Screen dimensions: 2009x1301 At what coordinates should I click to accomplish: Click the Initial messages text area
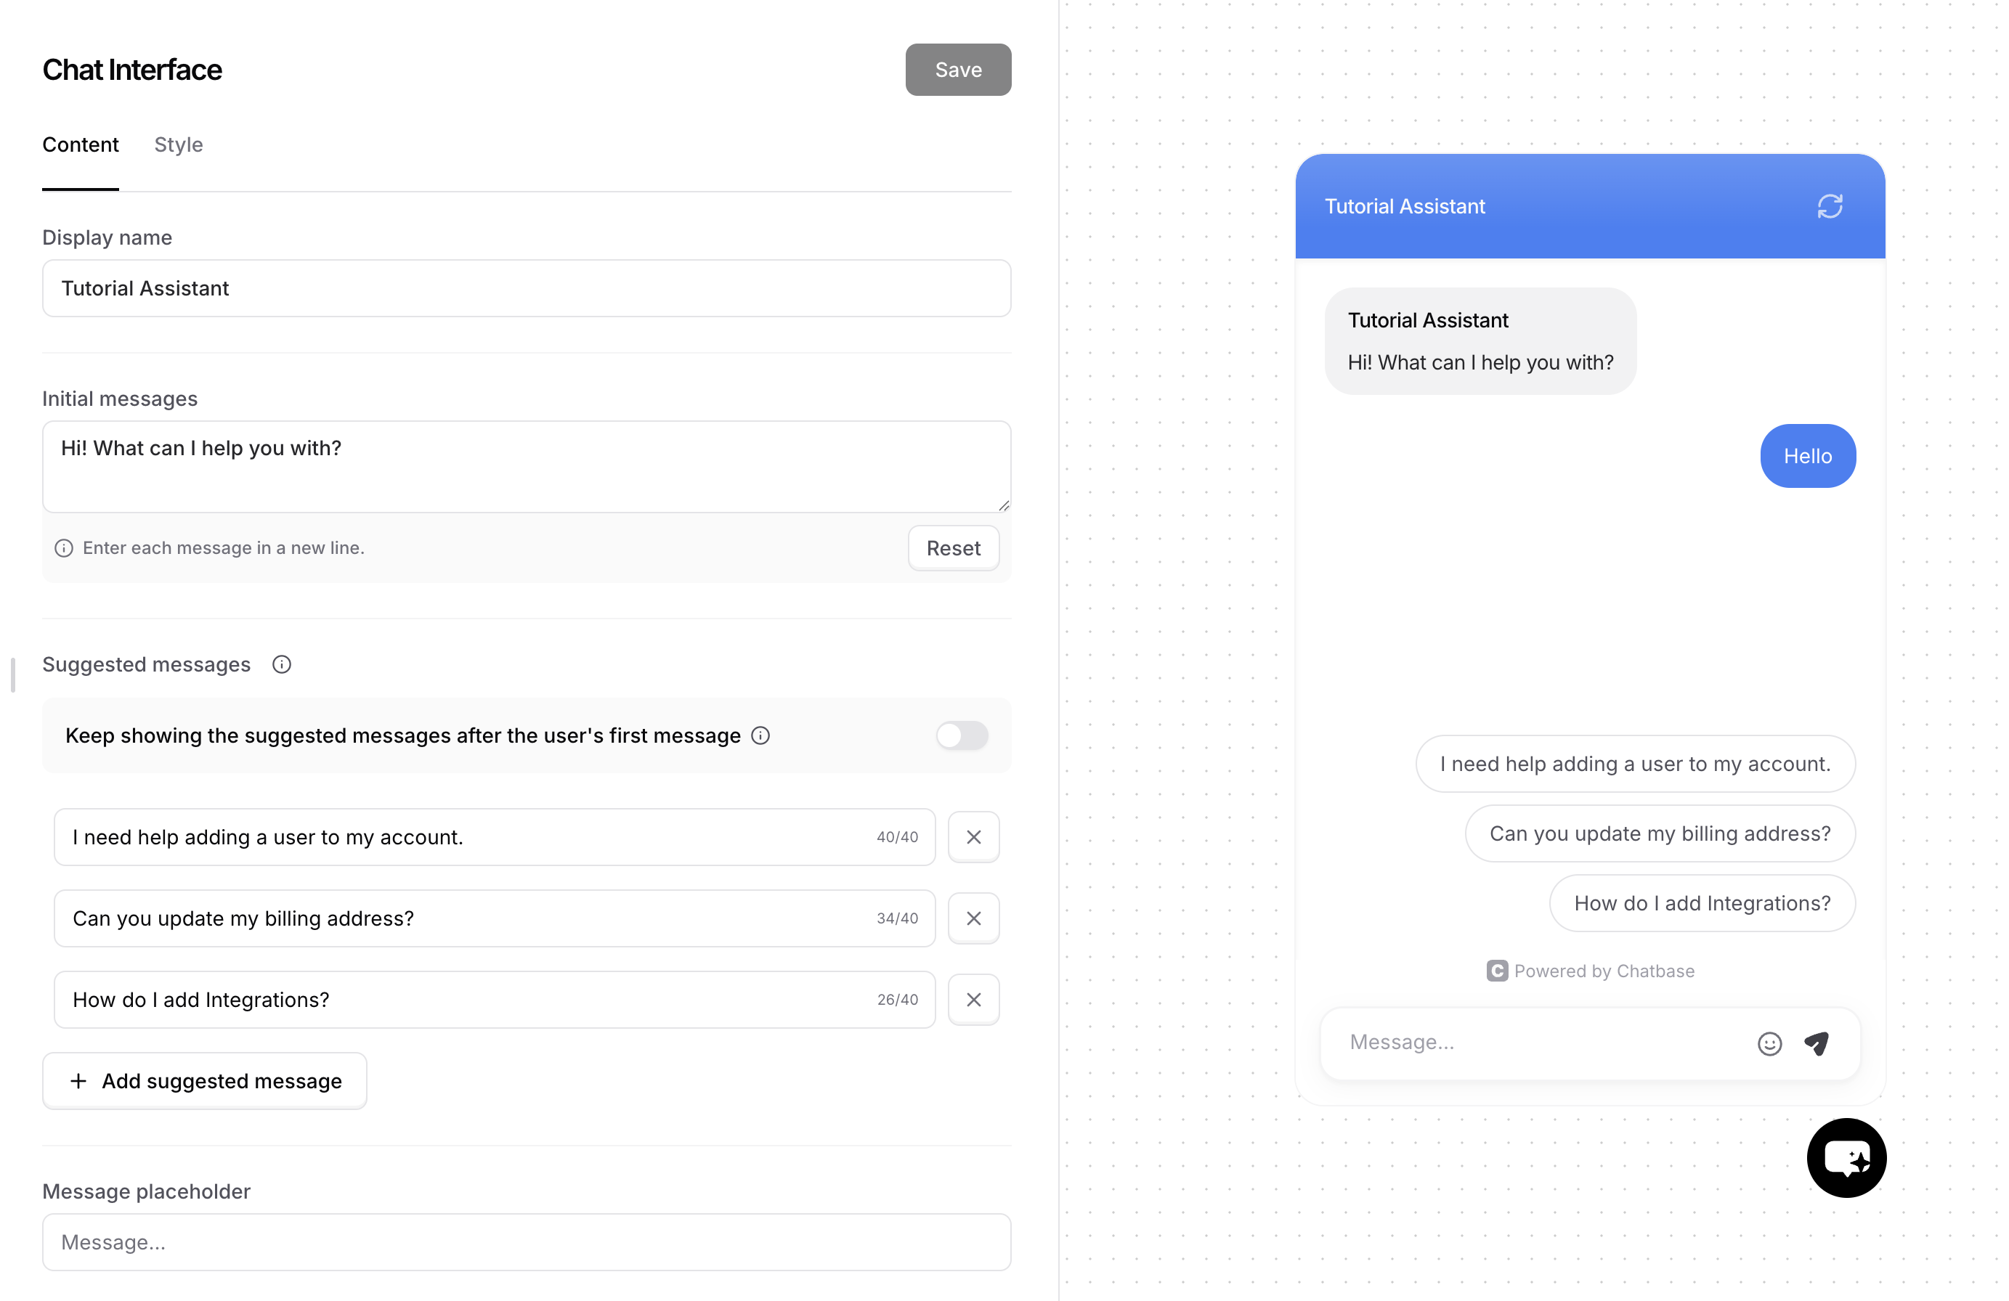pos(526,467)
